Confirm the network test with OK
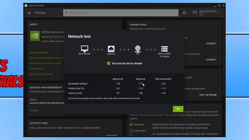Screen dimensions: 249x140 click(x=178, y=109)
